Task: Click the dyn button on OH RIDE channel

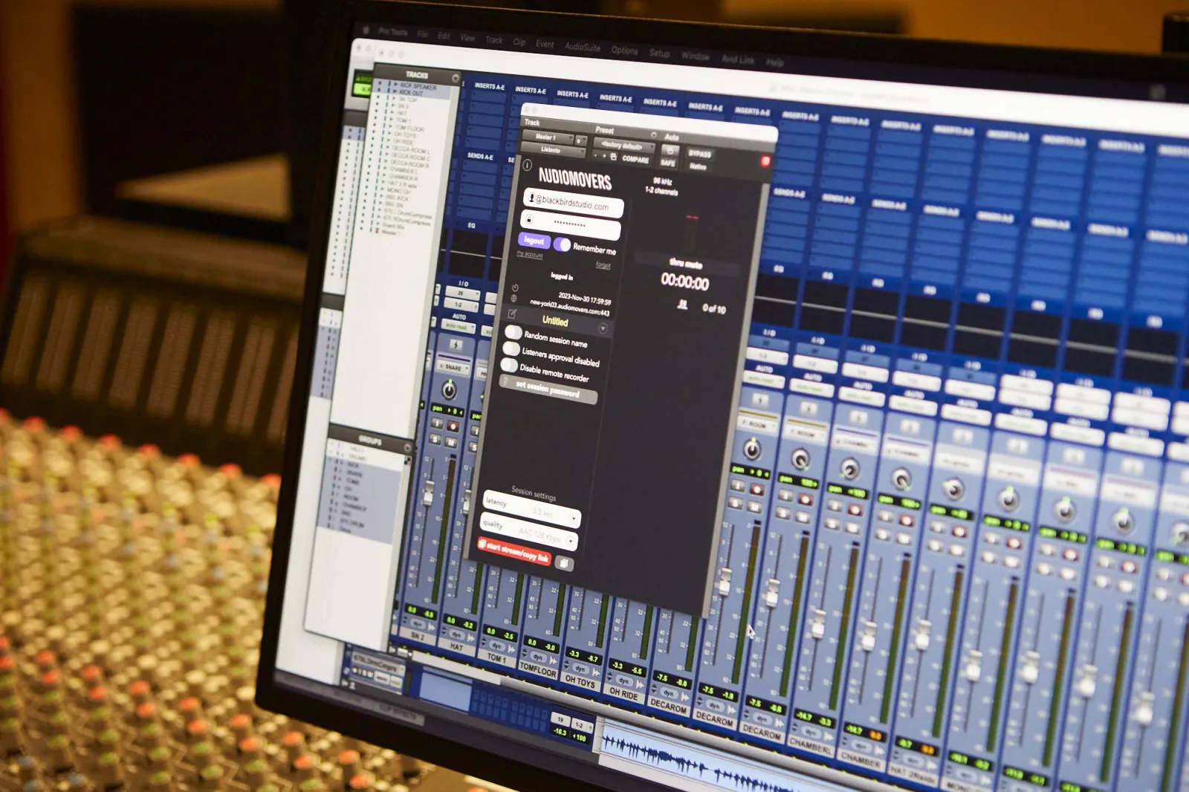Action: (x=623, y=681)
